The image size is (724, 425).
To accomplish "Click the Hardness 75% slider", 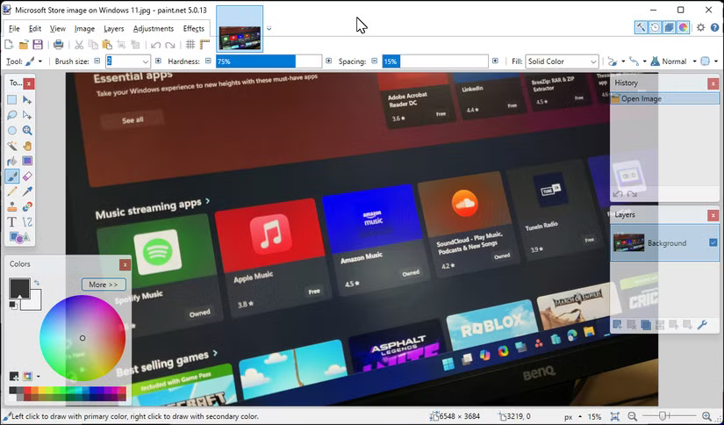I will coord(269,61).
